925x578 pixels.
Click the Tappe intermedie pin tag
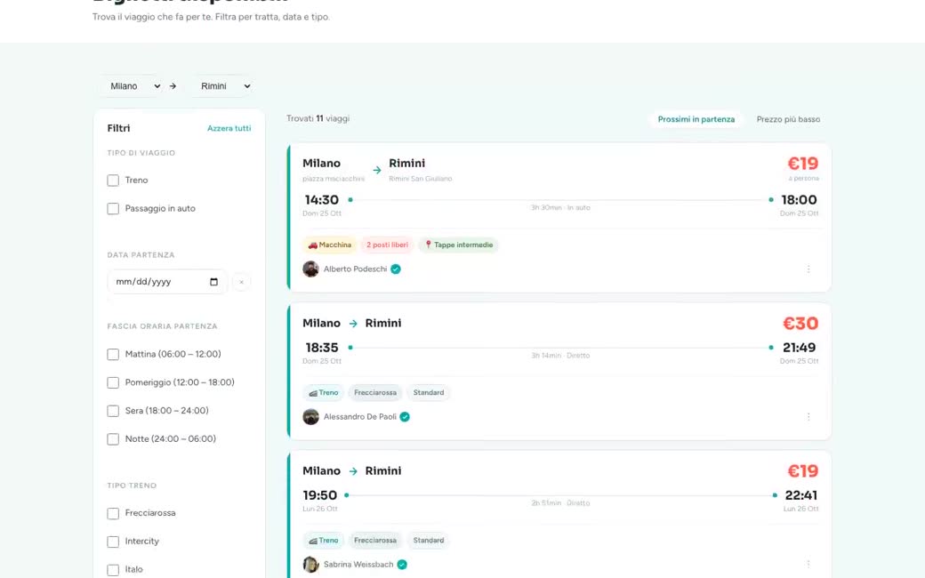458,245
